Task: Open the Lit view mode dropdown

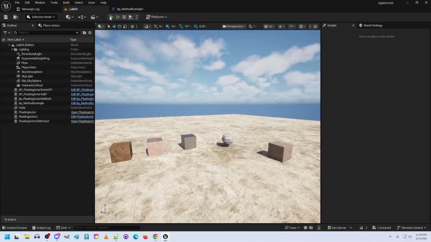Action: [269, 26]
